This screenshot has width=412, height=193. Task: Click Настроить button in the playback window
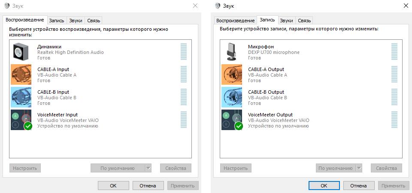point(25,168)
